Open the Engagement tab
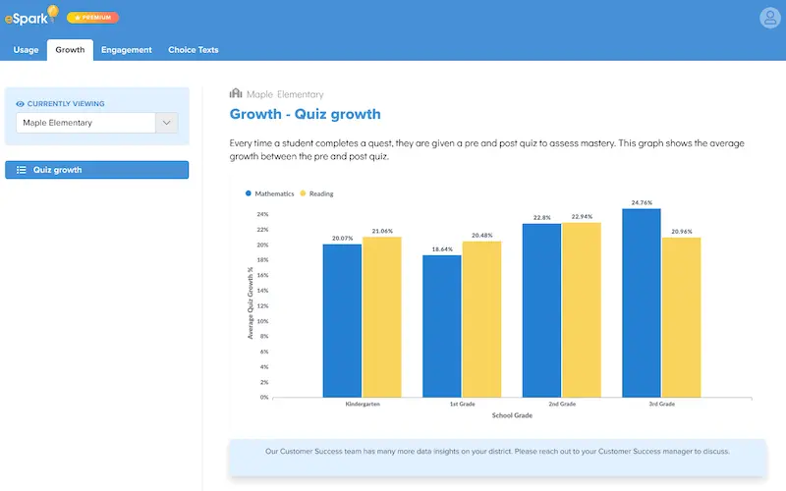The height and width of the screenshot is (491, 786). click(x=127, y=50)
